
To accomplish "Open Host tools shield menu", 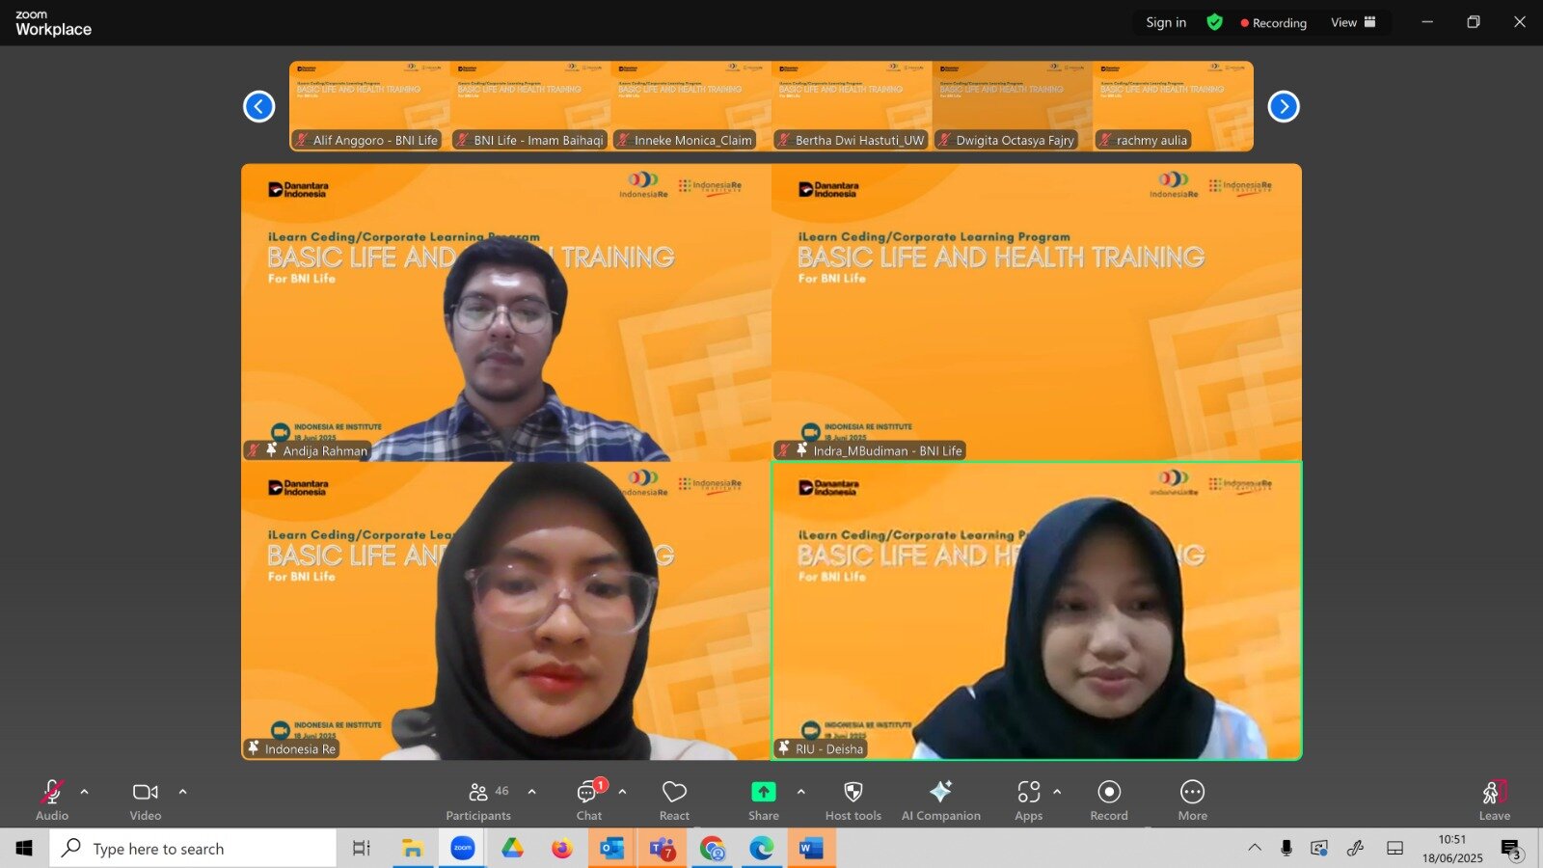I will [x=853, y=800].
